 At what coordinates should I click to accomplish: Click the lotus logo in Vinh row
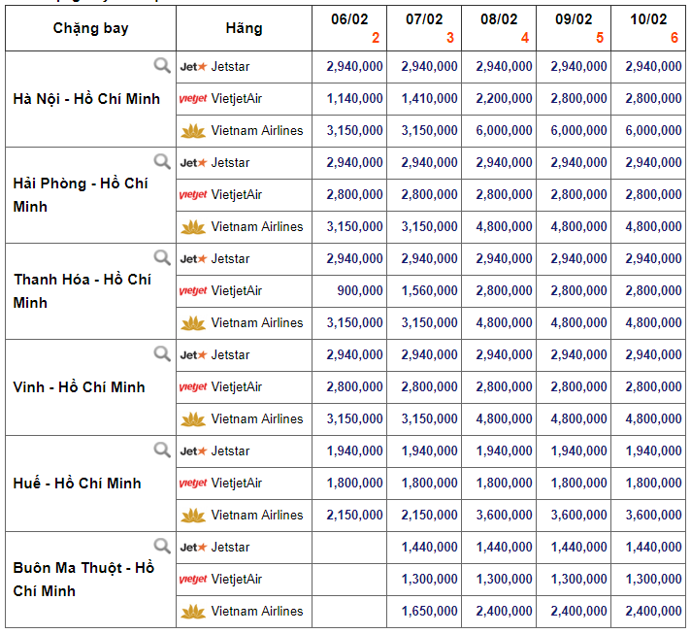pos(193,419)
